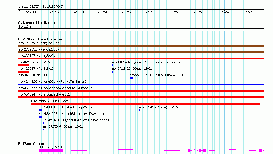Viewport: 273px width, 154px height.
Task: Click the small blue nsv5712420 marker
Action: point(113,72)
